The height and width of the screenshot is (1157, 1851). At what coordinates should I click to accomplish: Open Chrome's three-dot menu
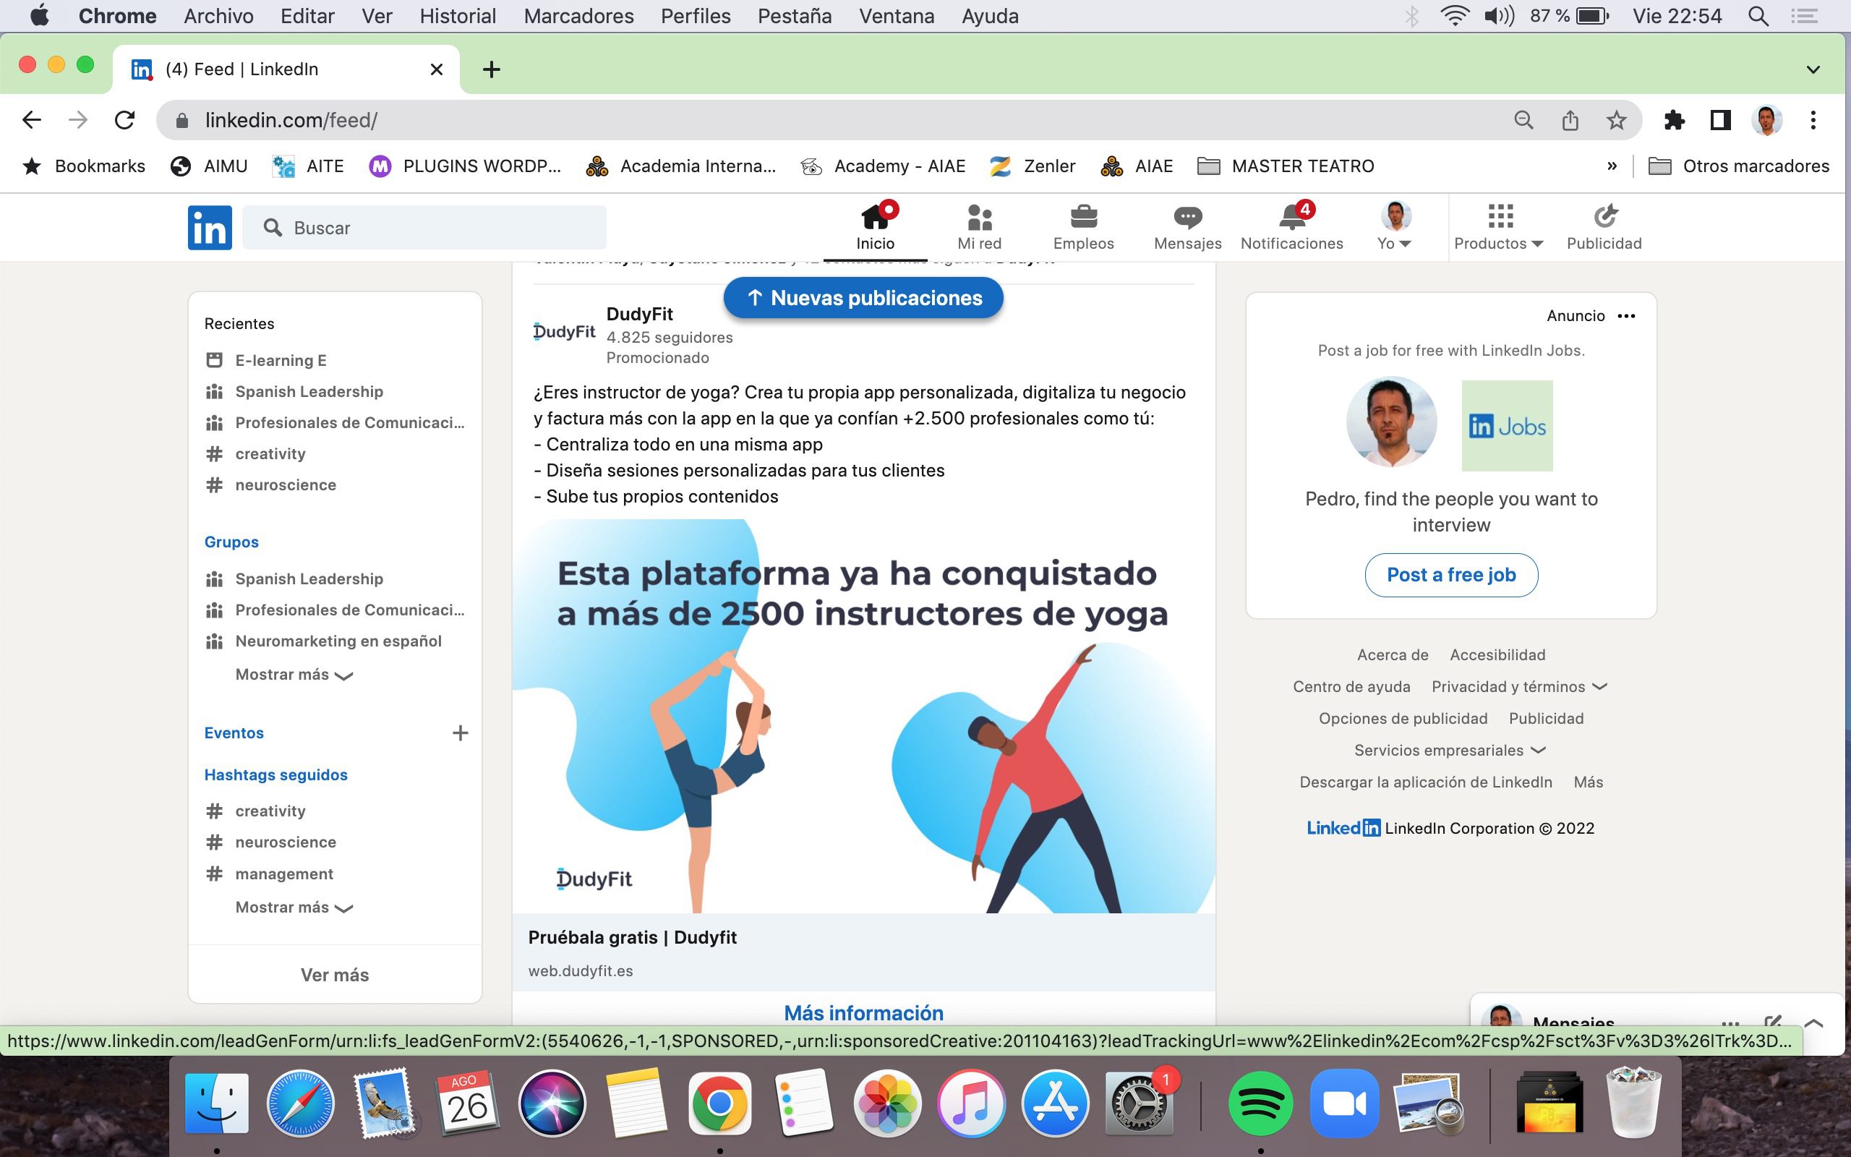(1813, 120)
